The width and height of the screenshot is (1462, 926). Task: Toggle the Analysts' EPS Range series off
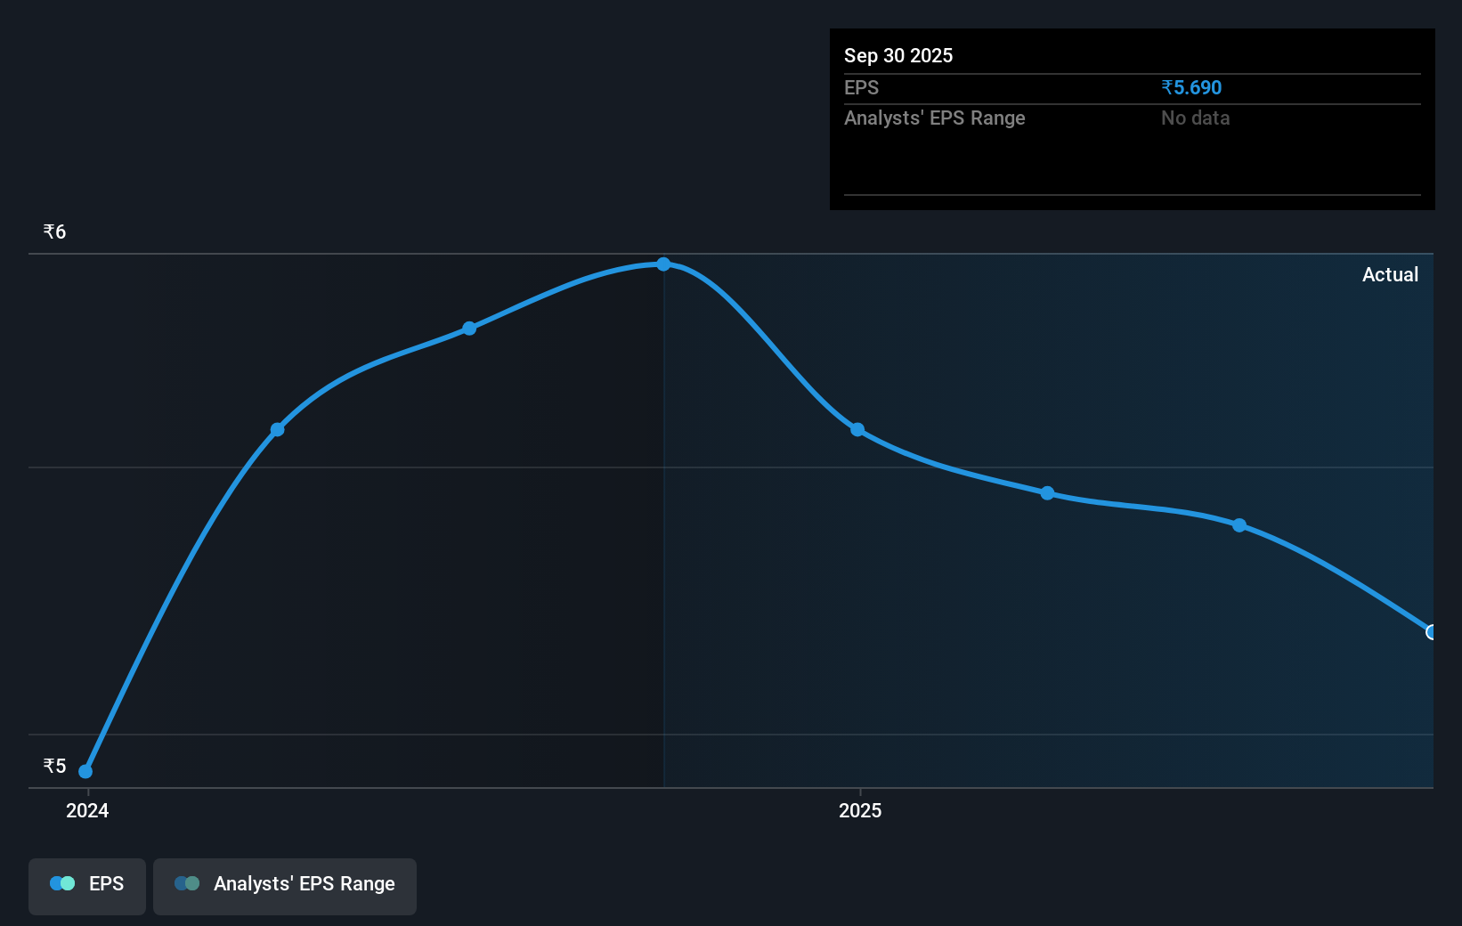[285, 886]
